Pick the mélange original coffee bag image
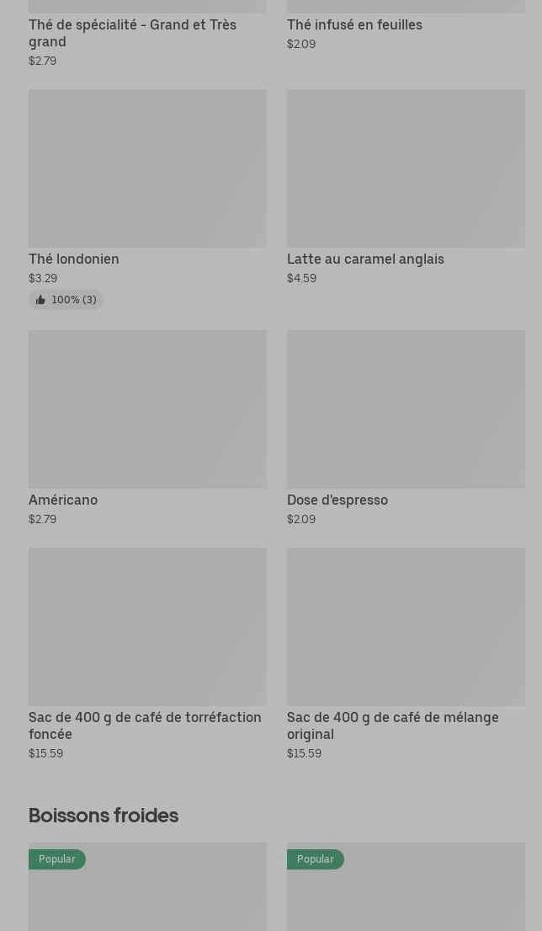 (x=406, y=627)
